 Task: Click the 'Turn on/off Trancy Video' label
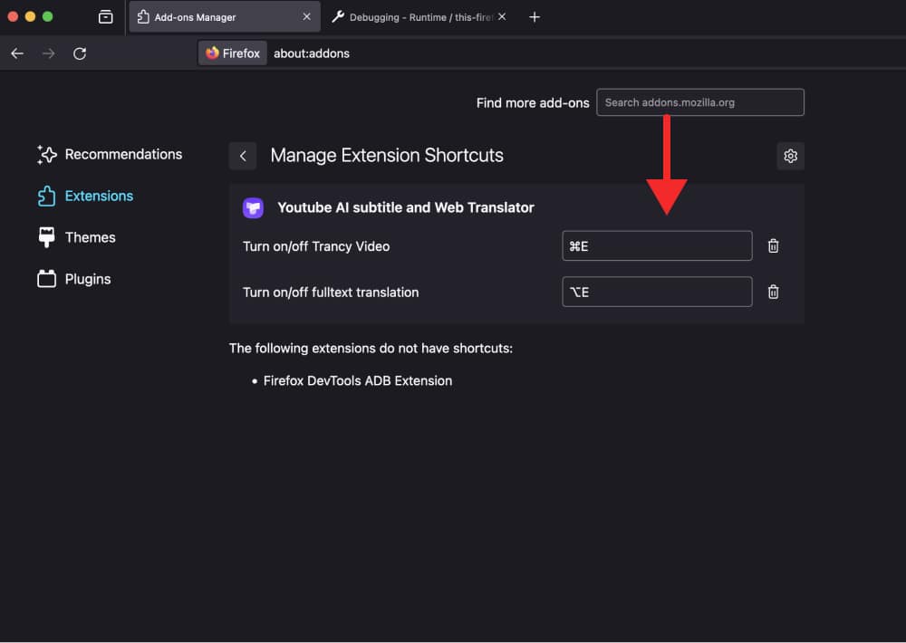tap(316, 246)
